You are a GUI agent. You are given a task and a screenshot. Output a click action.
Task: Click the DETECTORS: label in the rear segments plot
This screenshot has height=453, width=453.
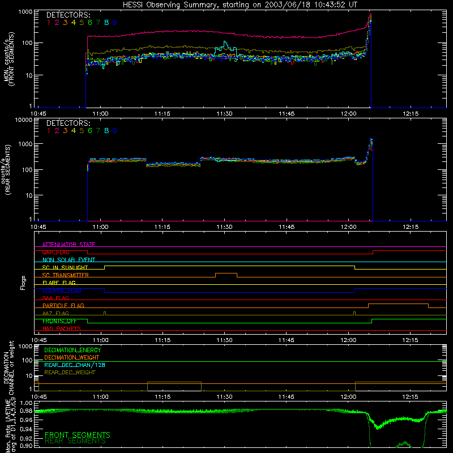[x=68, y=123]
